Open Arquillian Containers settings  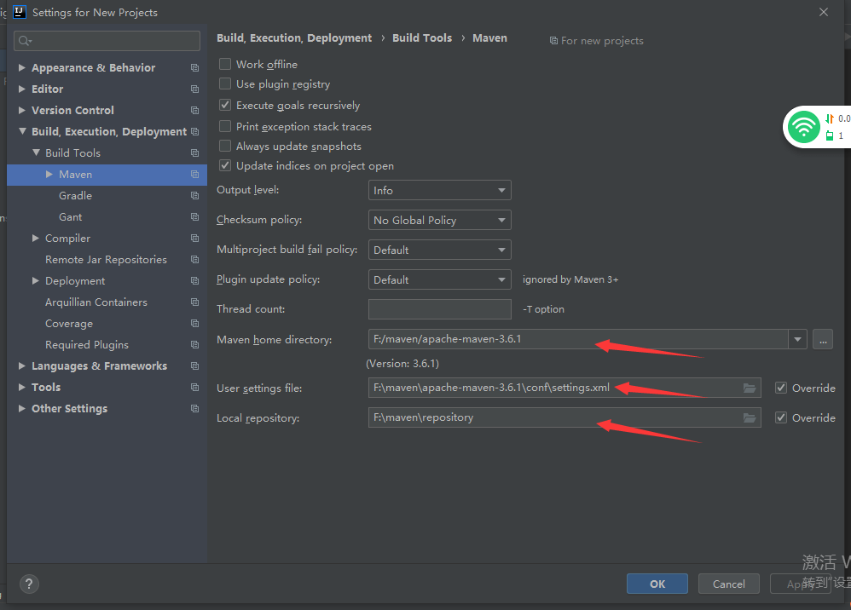point(96,302)
